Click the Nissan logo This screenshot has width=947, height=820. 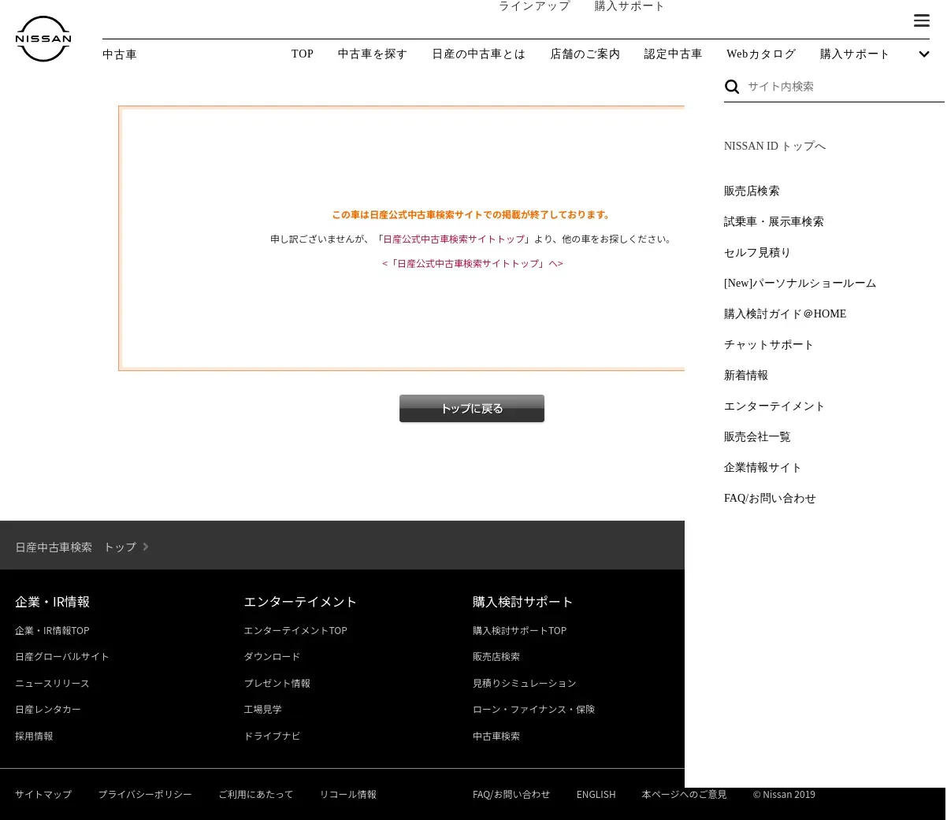[43, 39]
